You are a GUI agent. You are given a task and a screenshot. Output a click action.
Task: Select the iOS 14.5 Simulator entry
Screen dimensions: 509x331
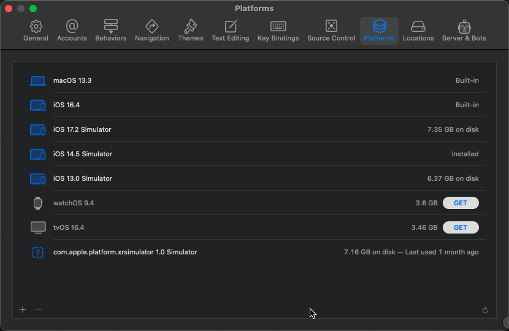click(x=245, y=154)
